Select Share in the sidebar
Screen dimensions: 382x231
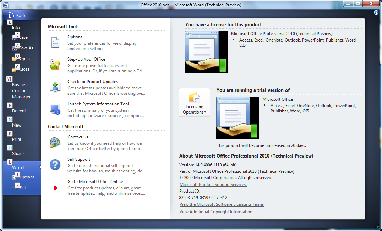point(18,153)
